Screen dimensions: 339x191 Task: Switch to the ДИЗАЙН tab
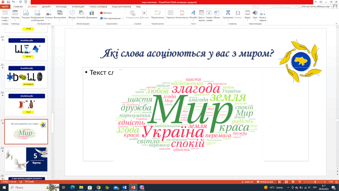click(x=46, y=7)
